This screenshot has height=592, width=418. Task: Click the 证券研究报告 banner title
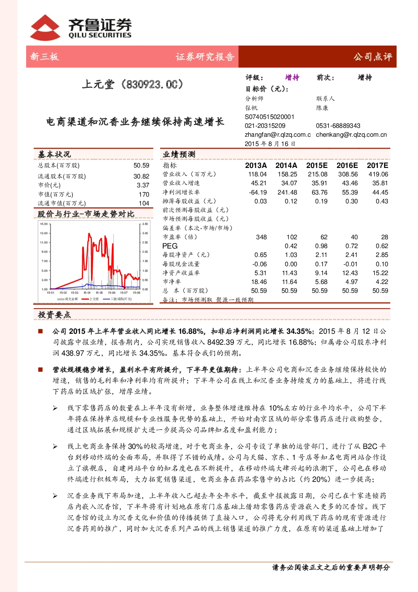click(x=205, y=57)
